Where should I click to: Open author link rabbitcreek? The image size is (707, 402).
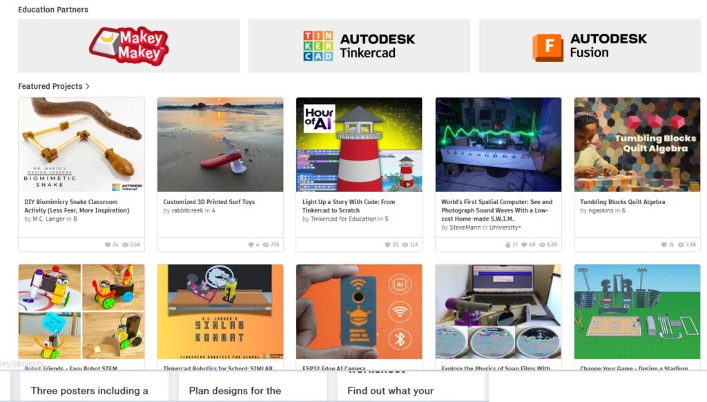(x=187, y=210)
